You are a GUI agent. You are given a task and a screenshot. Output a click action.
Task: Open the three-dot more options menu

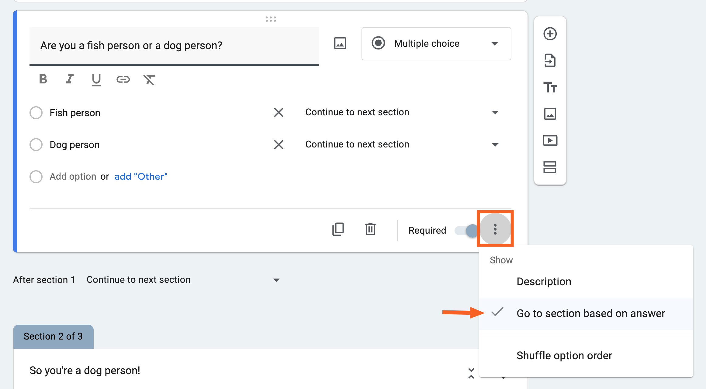(x=495, y=229)
